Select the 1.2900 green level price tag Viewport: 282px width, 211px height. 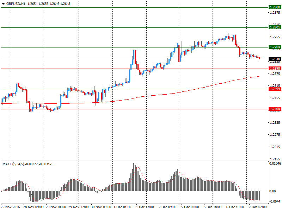click(x=275, y=7)
